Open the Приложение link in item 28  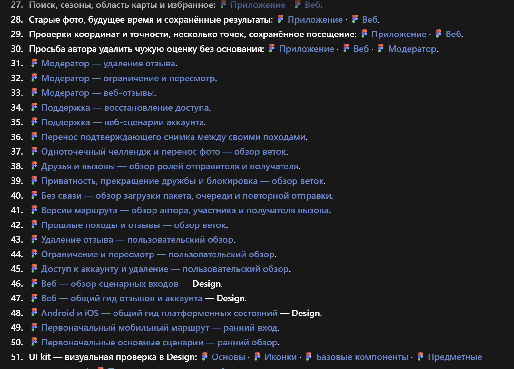coord(315,20)
